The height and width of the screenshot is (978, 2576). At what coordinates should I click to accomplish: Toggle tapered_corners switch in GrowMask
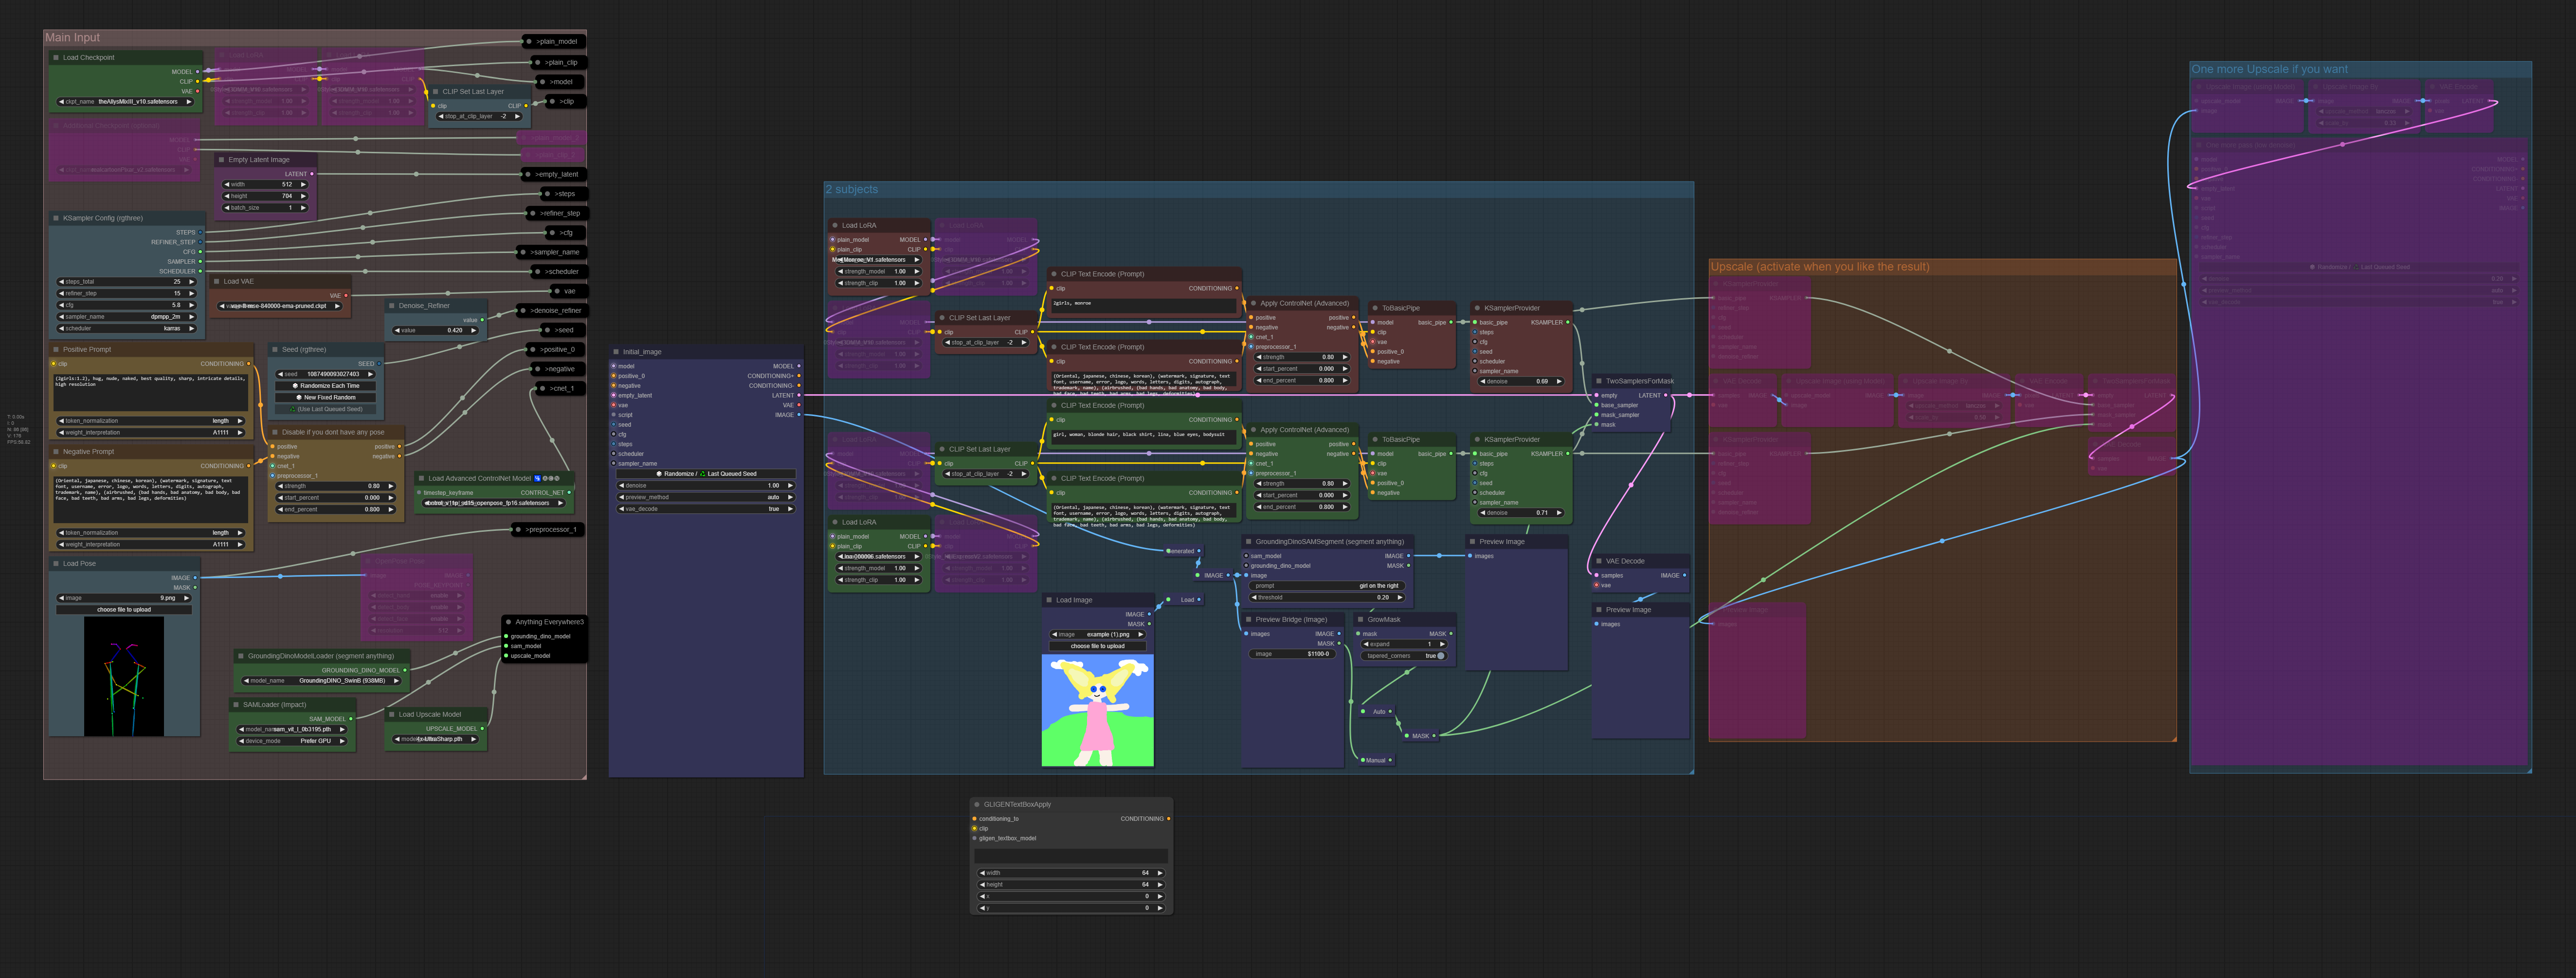pyautogui.click(x=1440, y=656)
